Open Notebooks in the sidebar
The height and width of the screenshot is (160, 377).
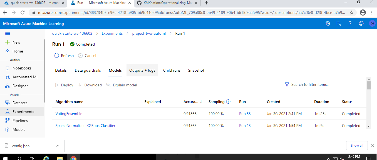coord(22,68)
